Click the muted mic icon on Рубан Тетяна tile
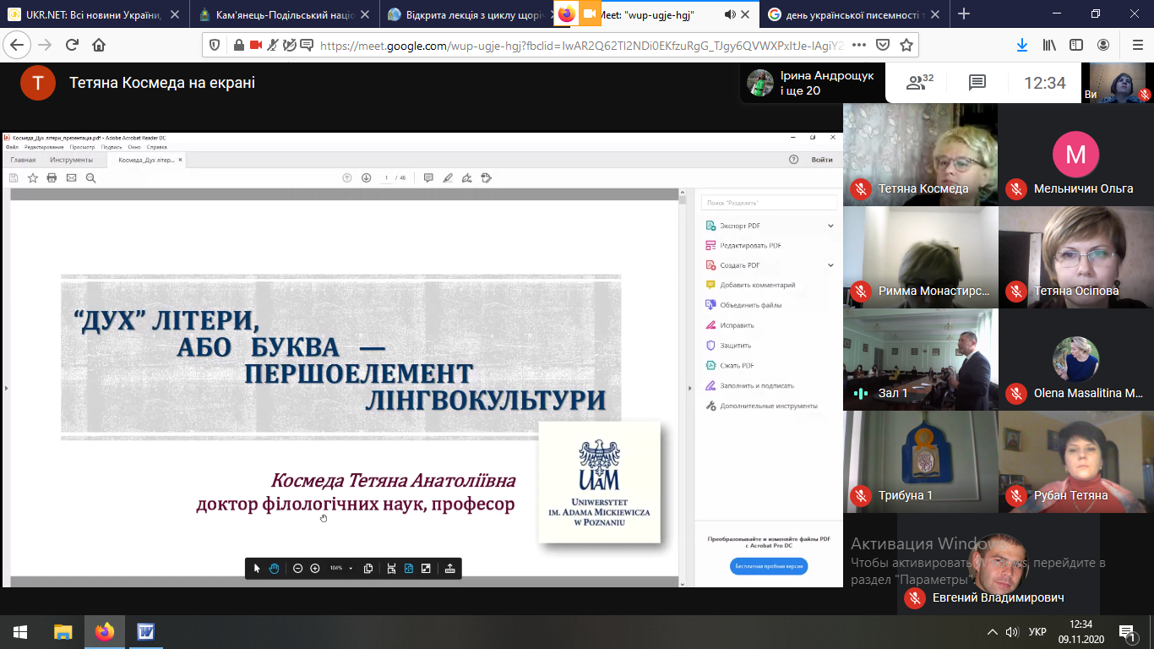Screen dimensions: 1154x649 1016,495
